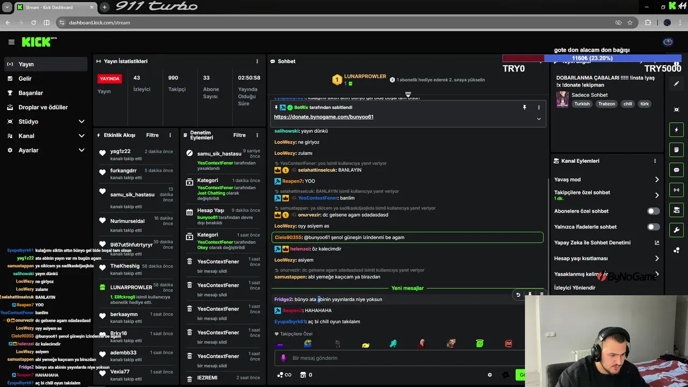The height and width of the screenshot is (387, 688).
Task: Click username selahattinselcuk in chat
Action: [317, 170]
